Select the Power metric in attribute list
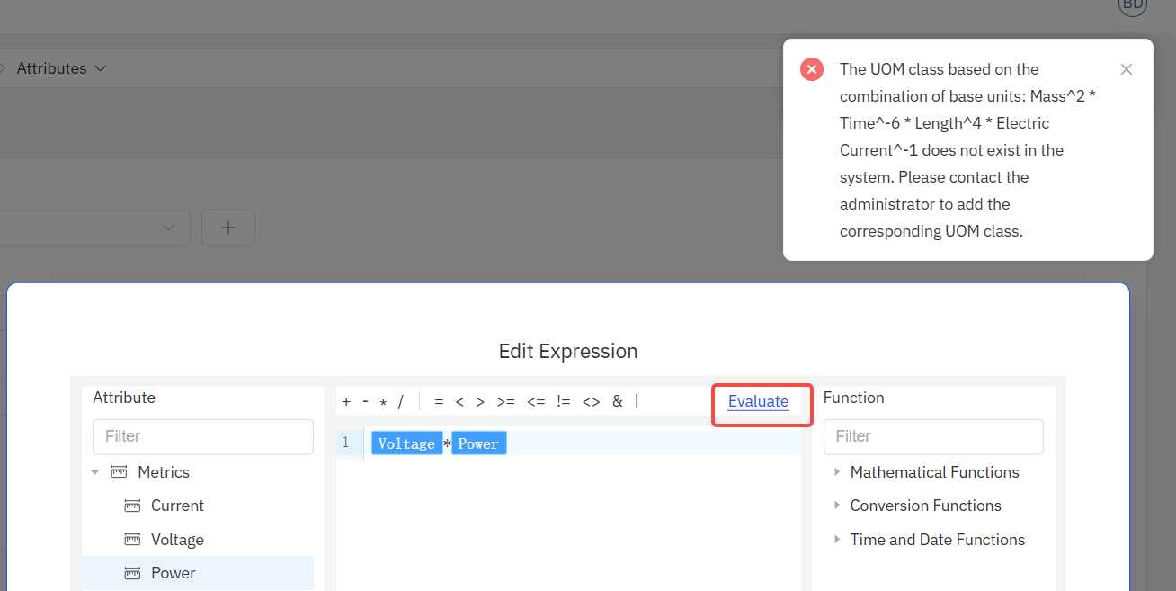The image size is (1176, 591). pos(173,573)
